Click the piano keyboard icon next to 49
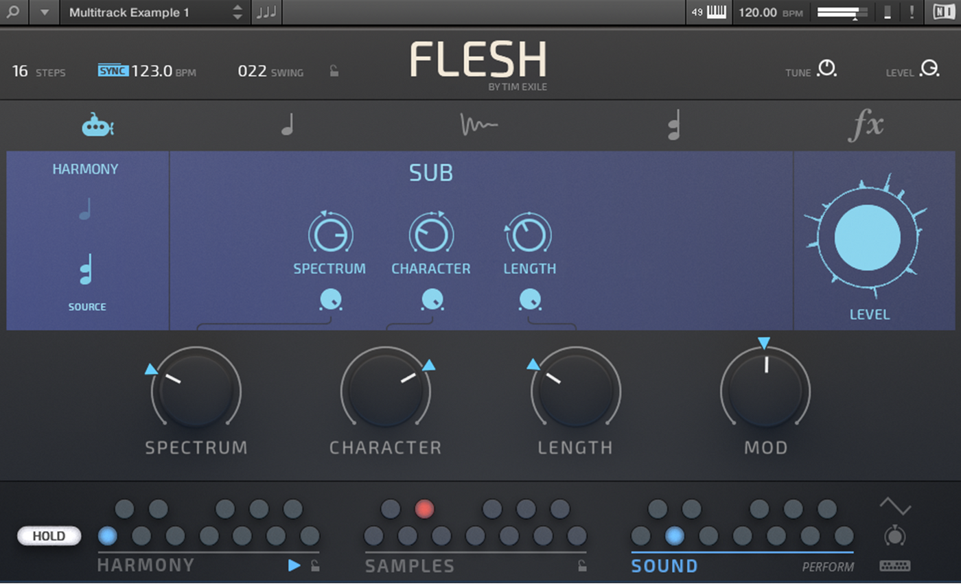Image resolution: width=961 pixels, height=588 pixels. (x=717, y=12)
